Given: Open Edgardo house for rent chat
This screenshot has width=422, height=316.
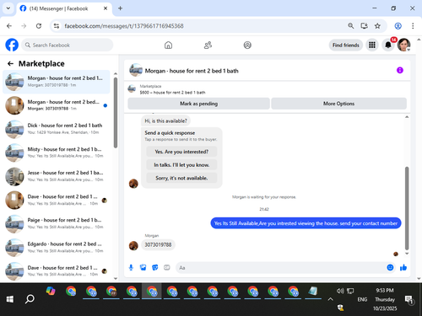Looking at the screenshot, I should click(56, 248).
